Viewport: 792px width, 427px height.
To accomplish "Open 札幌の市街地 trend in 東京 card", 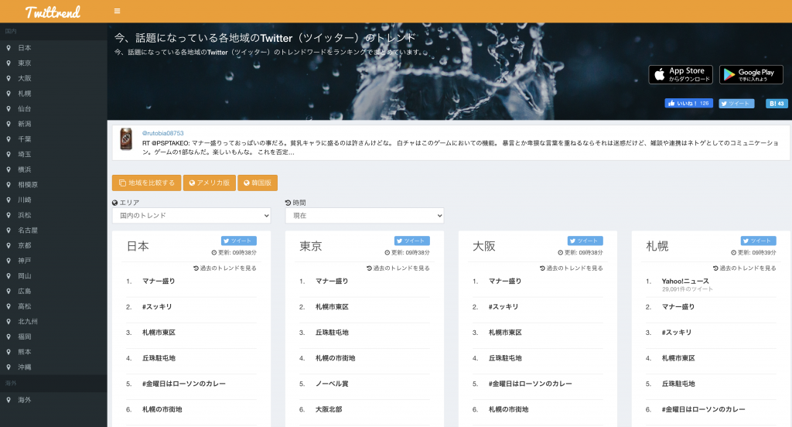I will click(x=336, y=358).
